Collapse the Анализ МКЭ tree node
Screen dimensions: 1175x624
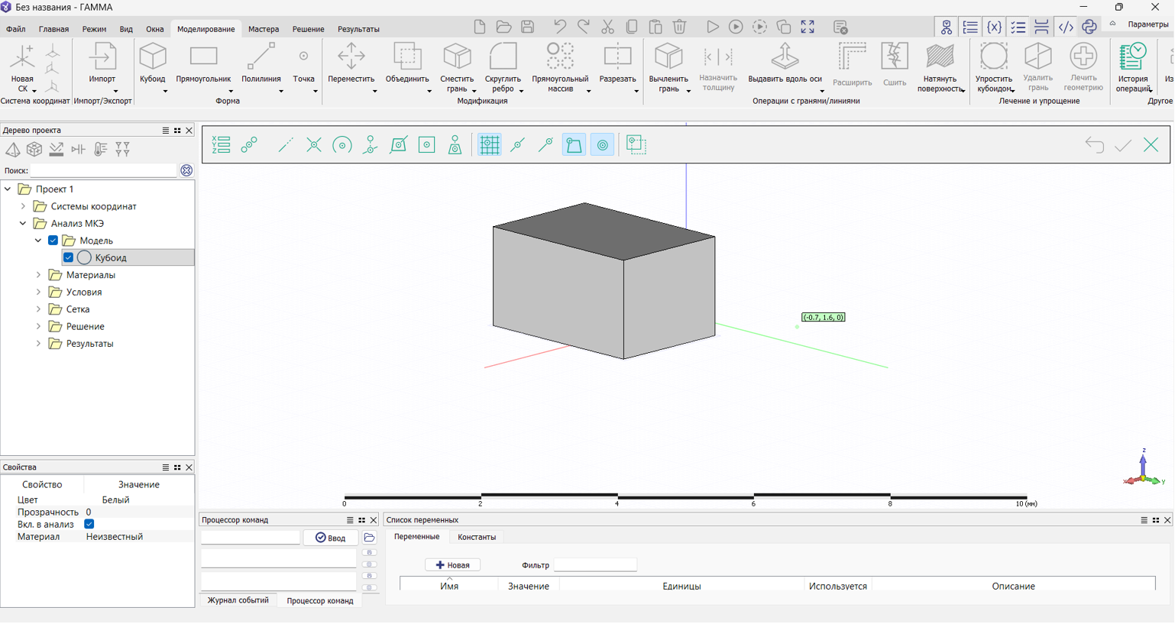pyautogui.click(x=23, y=224)
